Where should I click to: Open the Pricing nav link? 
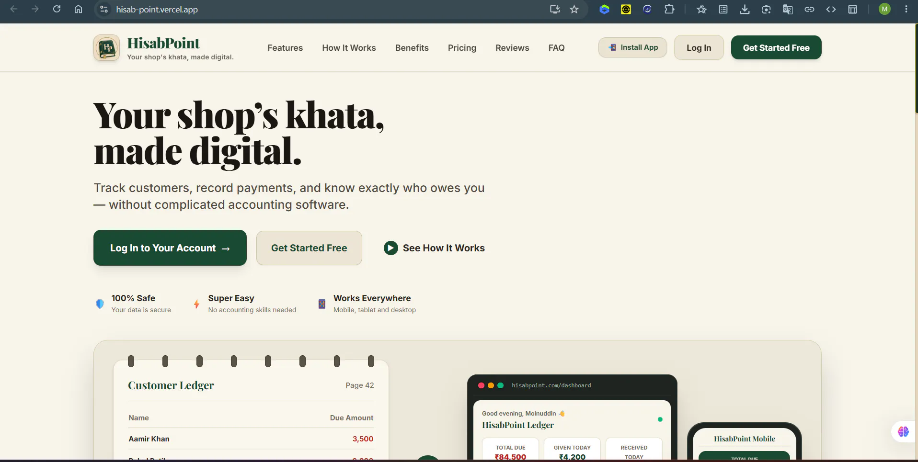click(x=462, y=48)
